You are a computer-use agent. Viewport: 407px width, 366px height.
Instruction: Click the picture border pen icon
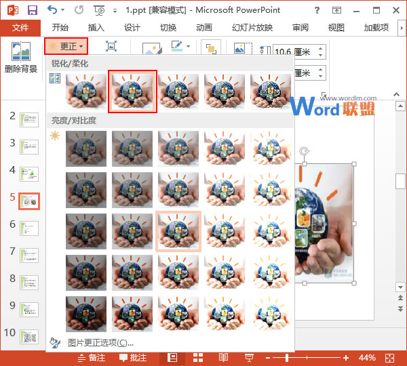(x=176, y=45)
